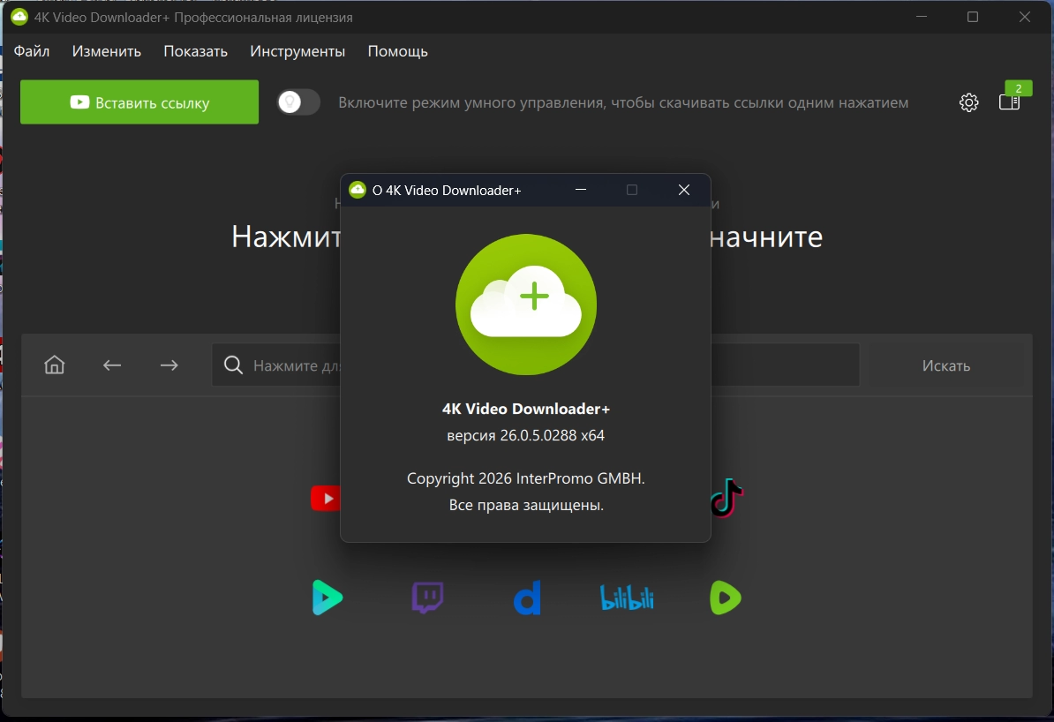1054x722 pixels.
Task: Open the Файл menu
Action: click(x=32, y=51)
